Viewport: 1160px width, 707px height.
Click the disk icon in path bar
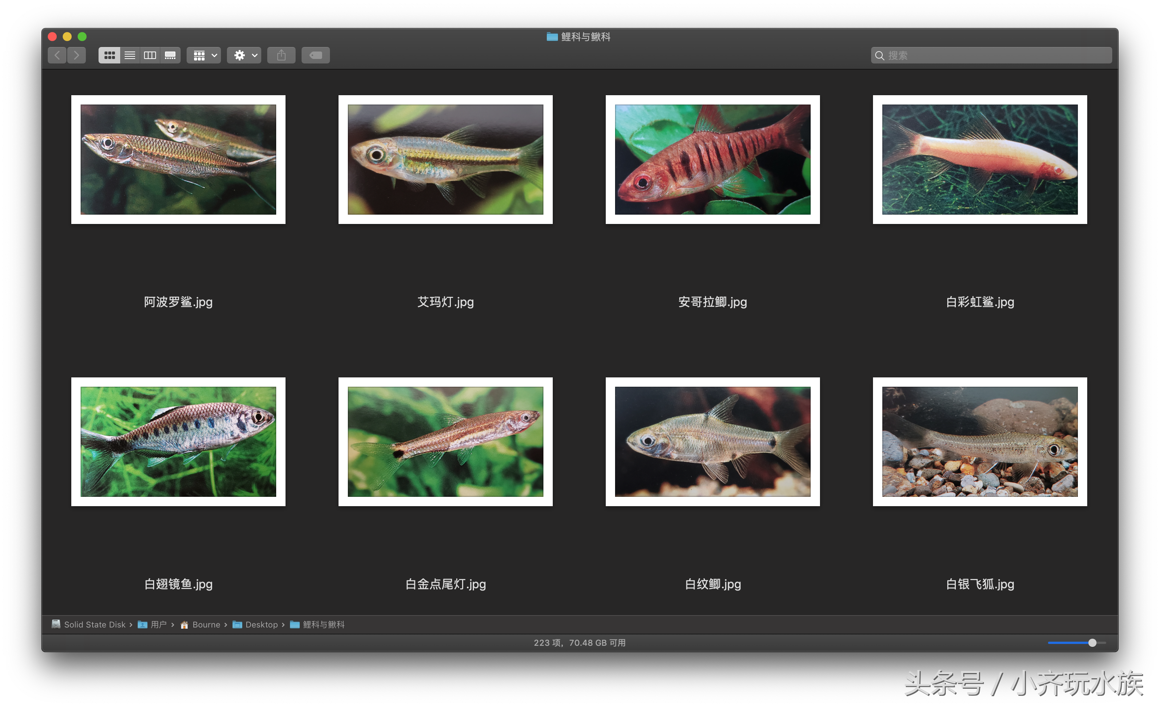[x=56, y=624]
